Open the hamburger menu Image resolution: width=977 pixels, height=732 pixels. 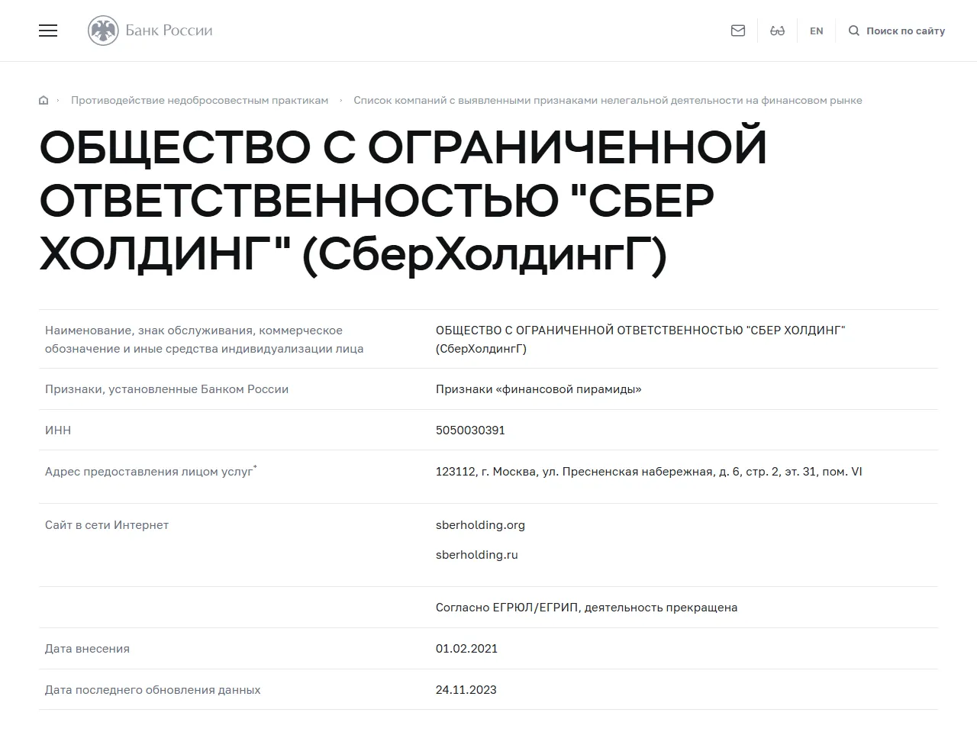click(x=48, y=31)
